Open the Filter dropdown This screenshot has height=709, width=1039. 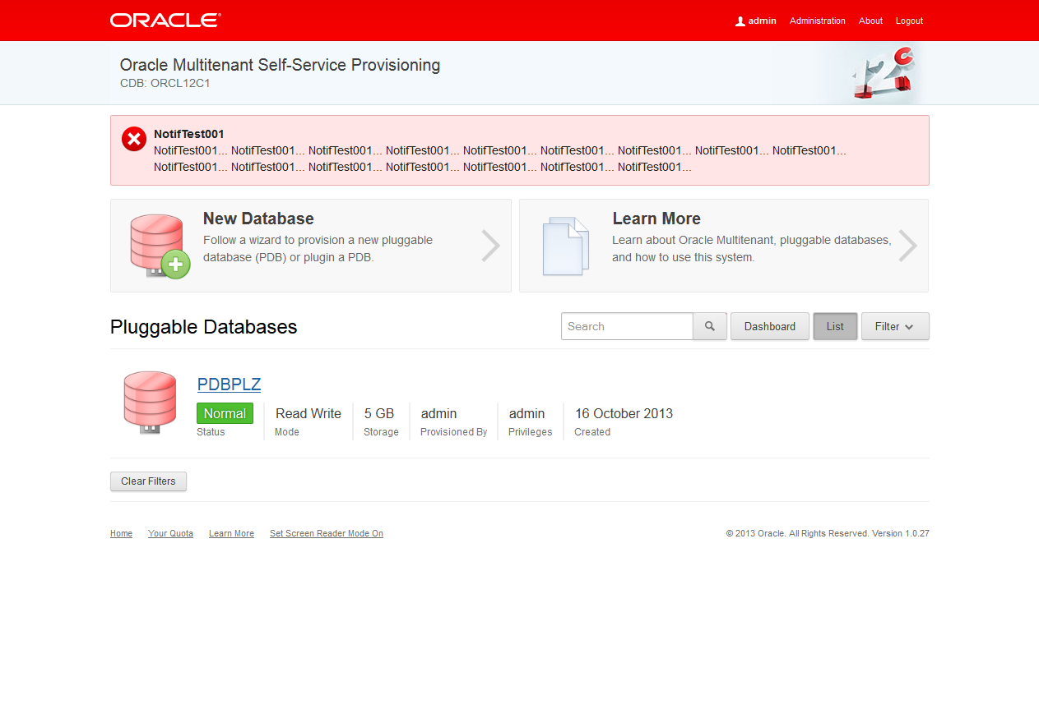[x=895, y=326]
